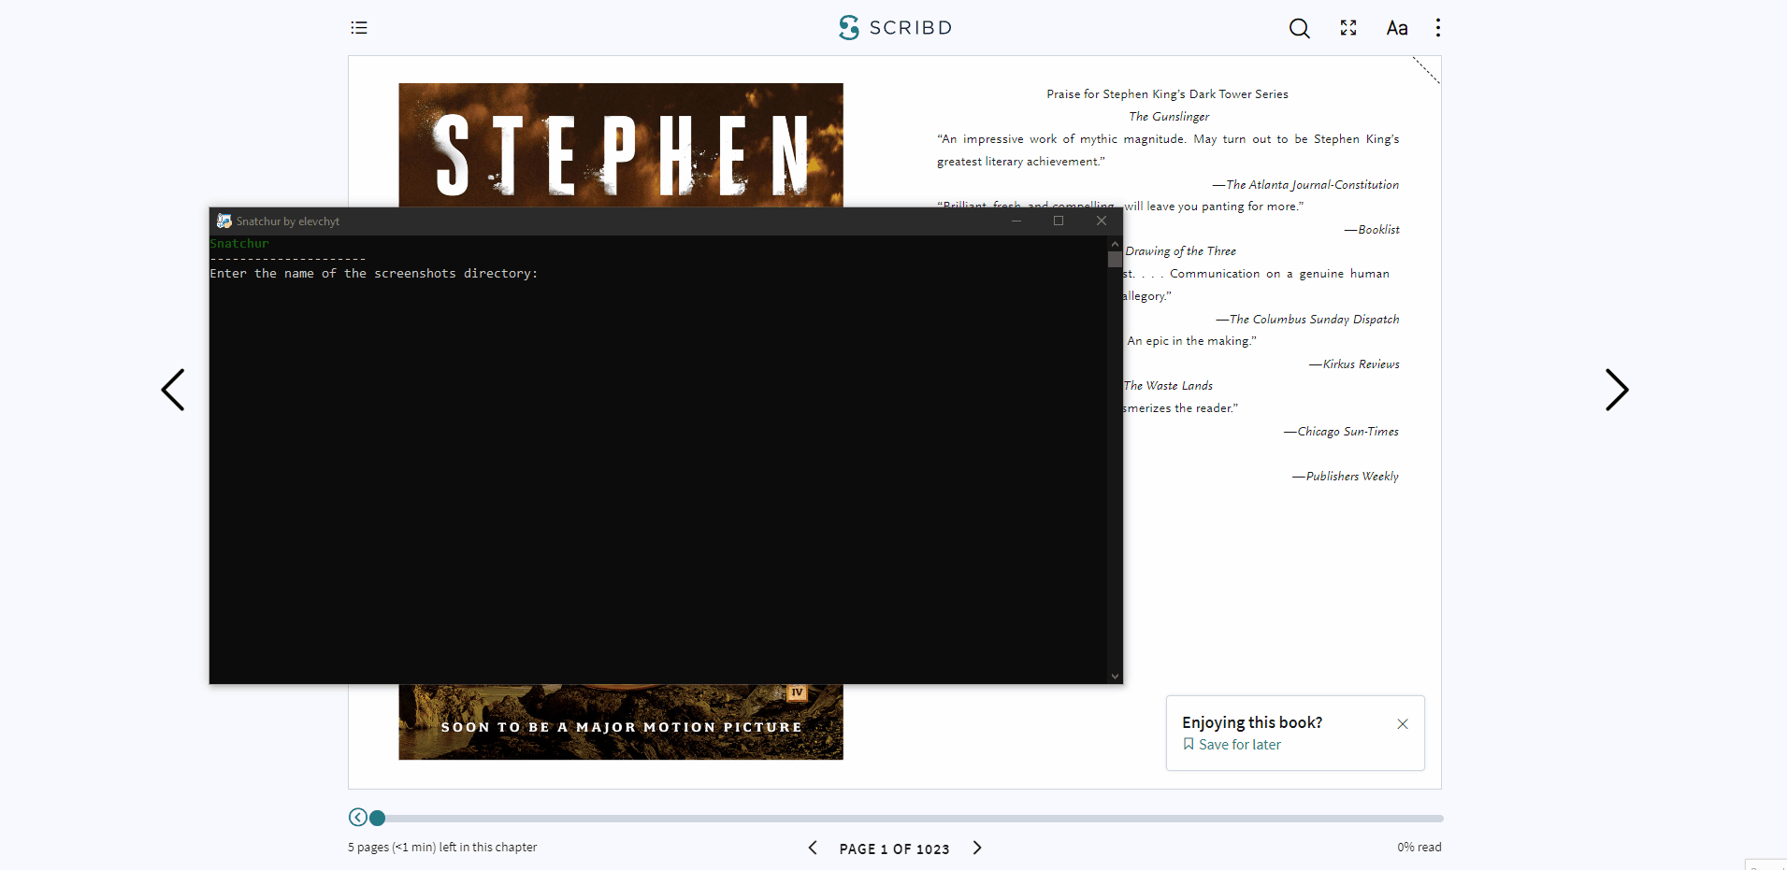Click 'SOON TO BE A MAJOR MOTION PICTURE' banner

(622, 727)
